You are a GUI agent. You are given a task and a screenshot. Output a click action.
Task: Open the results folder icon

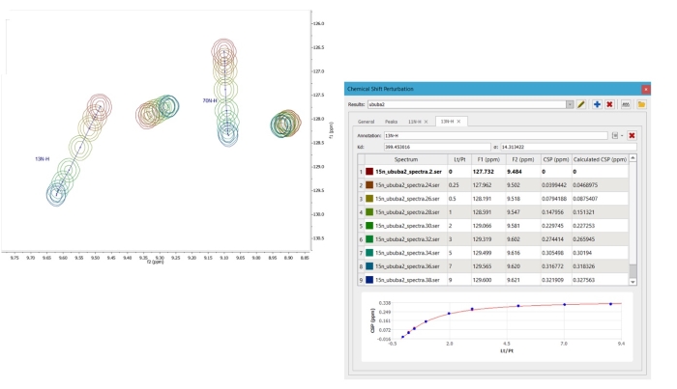pyautogui.click(x=640, y=103)
